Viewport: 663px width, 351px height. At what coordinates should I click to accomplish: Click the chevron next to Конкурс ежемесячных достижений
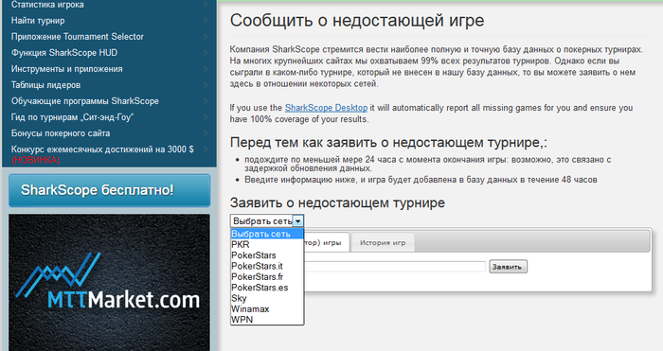tap(206, 149)
